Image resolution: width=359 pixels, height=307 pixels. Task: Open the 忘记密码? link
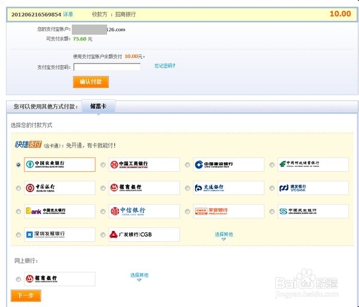pyautogui.click(x=165, y=66)
